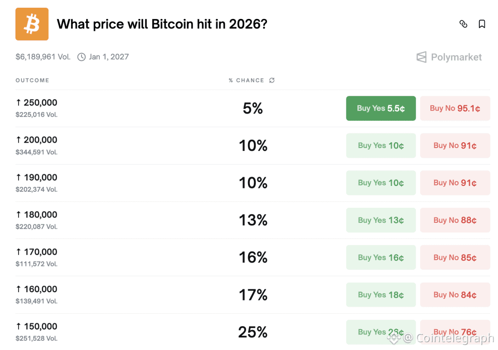Click the refresh icon next to % Chance

click(x=272, y=81)
